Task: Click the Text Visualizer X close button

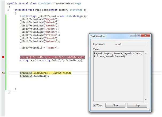Action: 145,35
